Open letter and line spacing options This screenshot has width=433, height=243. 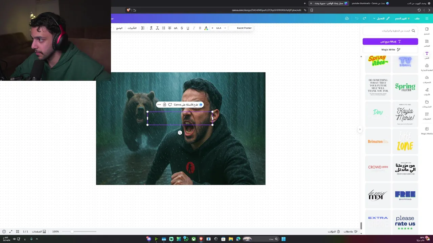(x=157, y=28)
